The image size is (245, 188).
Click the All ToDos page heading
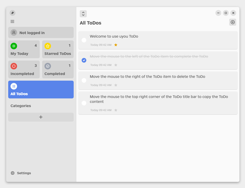pos(90,23)
